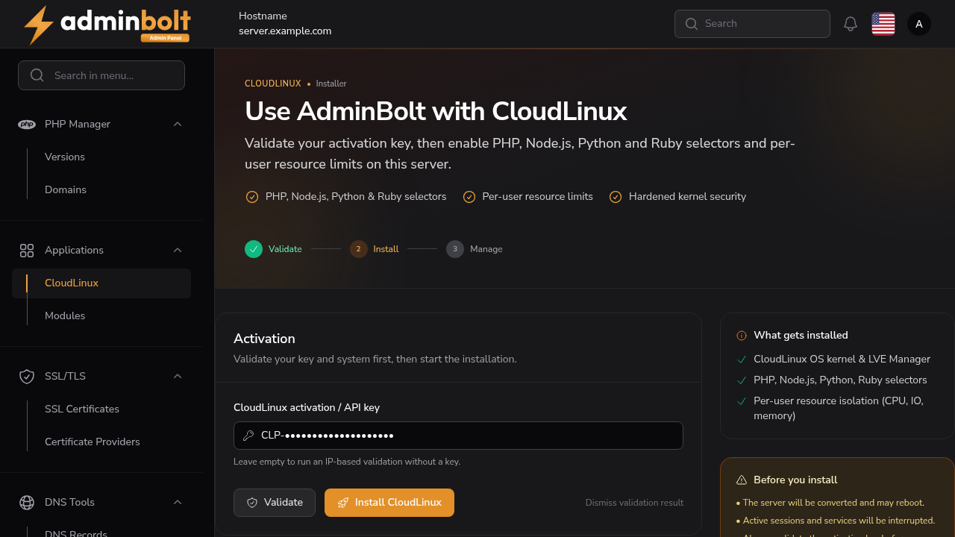955x537 pixels.
Task: Click the Install step label
Action: pyautogui.click(x=386, y=249)
